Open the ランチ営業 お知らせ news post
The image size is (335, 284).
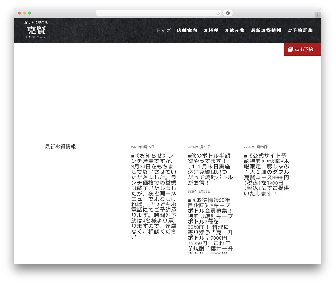pyautogui.click(x=154, y=196)
